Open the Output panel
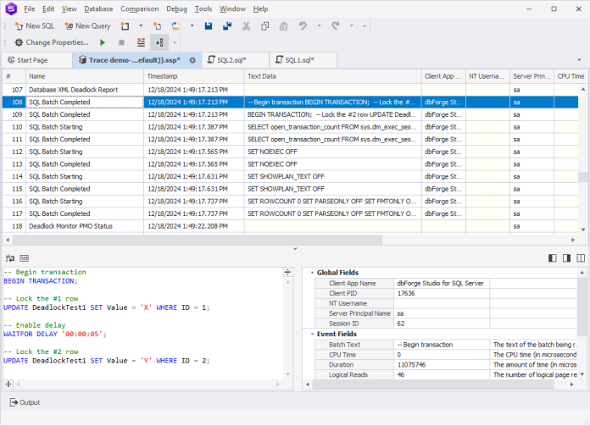The image size is (590, 426). 25,402
